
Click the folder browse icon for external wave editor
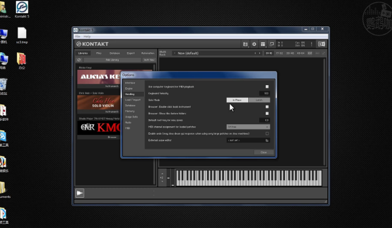point(267,141)
